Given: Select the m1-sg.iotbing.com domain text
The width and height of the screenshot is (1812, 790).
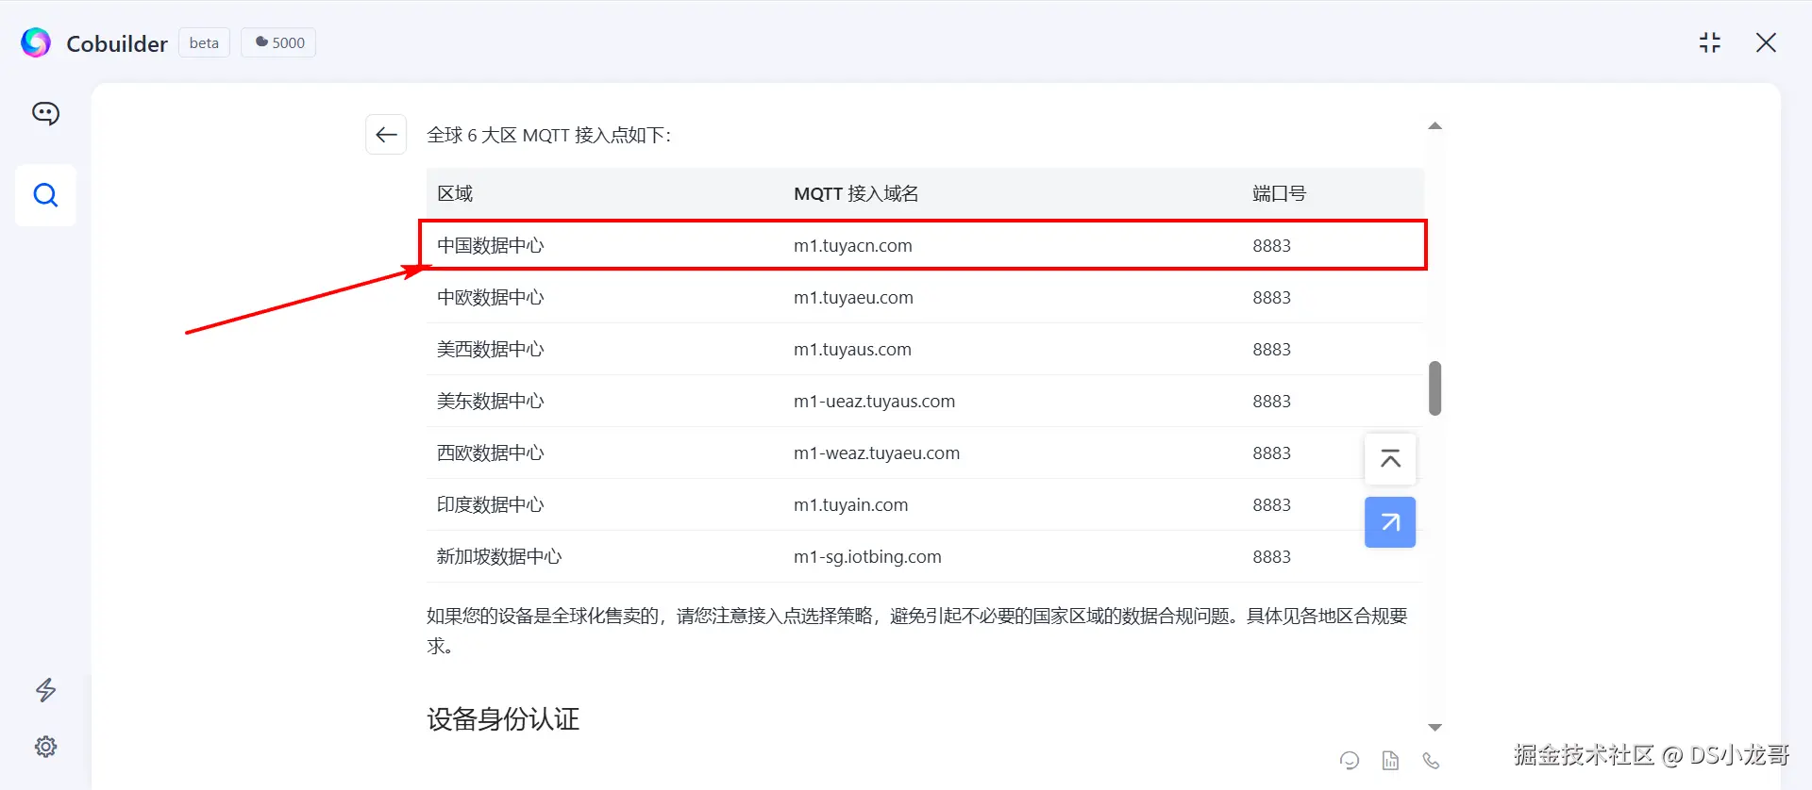Looking at the screenshot, I should (x=867, y=556).
